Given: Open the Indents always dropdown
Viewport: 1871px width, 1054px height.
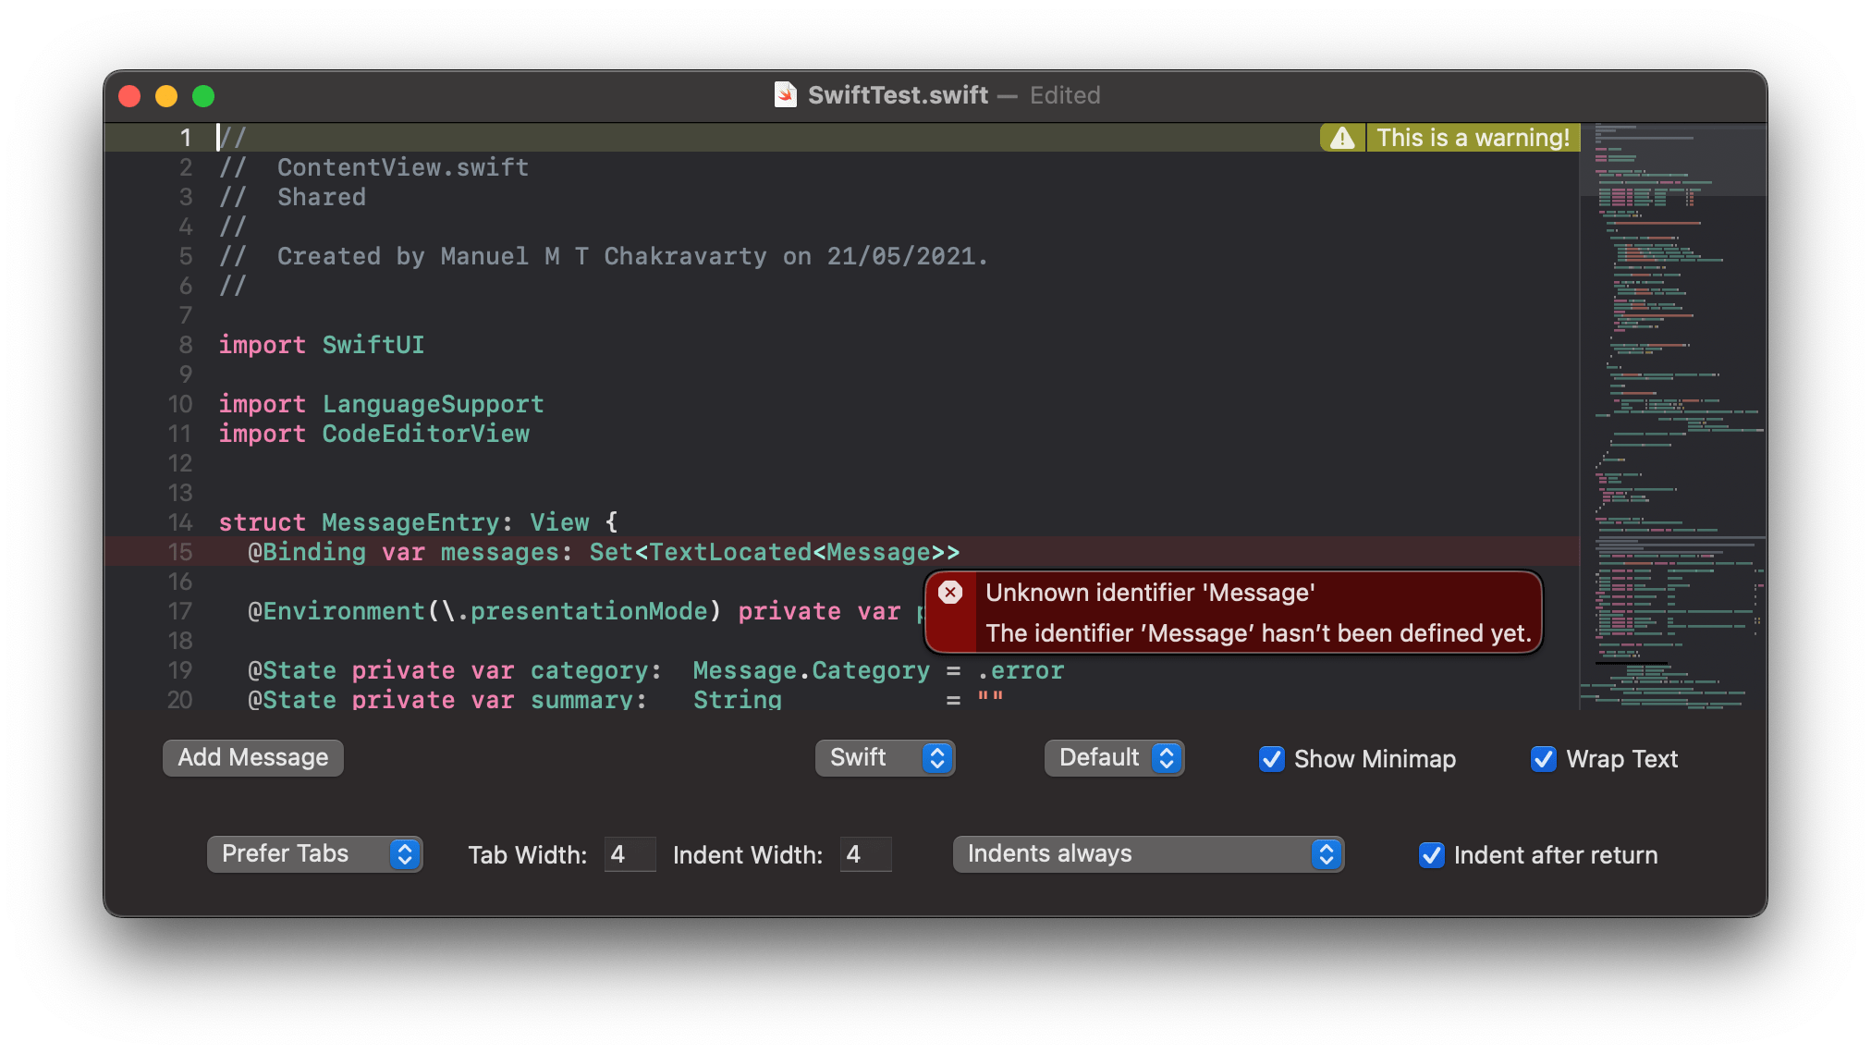Looking at the screenshot, I should click(1146, 853).
